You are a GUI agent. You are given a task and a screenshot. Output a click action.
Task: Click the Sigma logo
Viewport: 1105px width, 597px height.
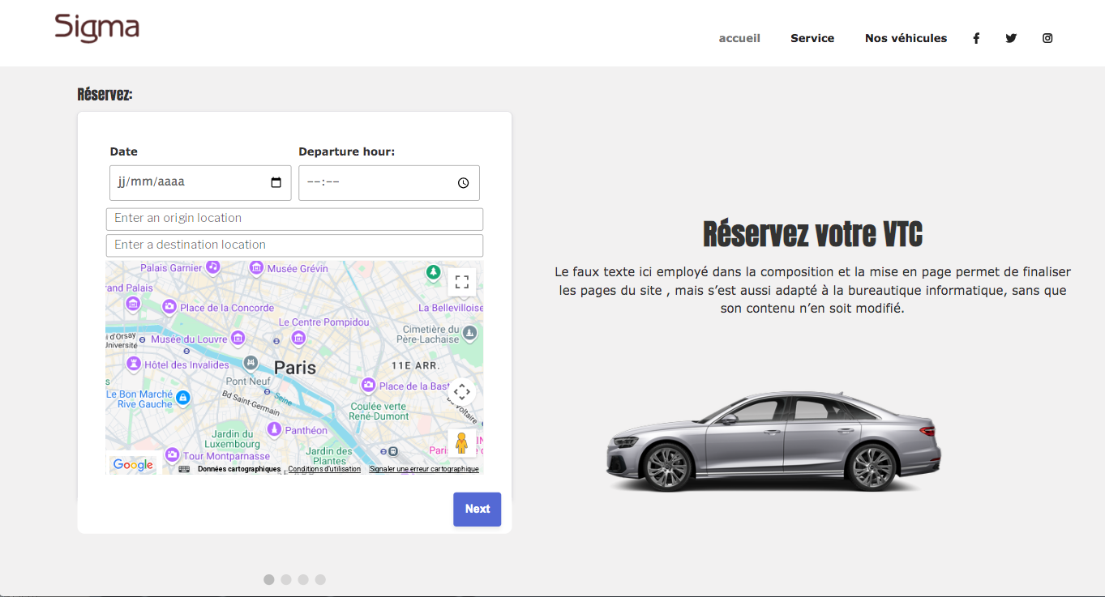[97, 28]
